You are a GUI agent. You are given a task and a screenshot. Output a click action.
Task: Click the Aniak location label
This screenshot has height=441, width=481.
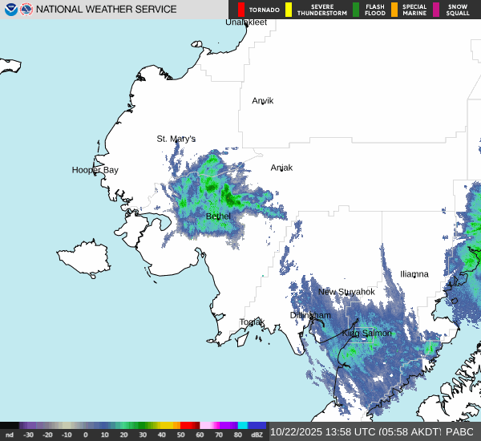[281, 168]
